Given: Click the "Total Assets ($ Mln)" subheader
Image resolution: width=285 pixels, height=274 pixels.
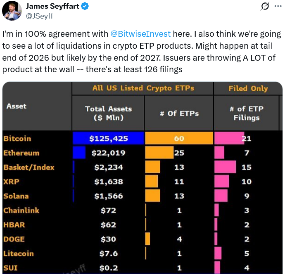Looking at the screenshot, I should [x=108, y=113].
